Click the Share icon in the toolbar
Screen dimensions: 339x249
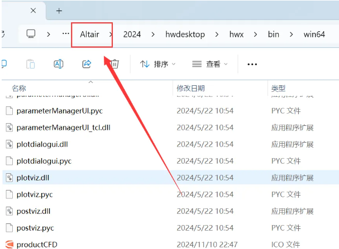pyautogui.click(x=87, y=64)
